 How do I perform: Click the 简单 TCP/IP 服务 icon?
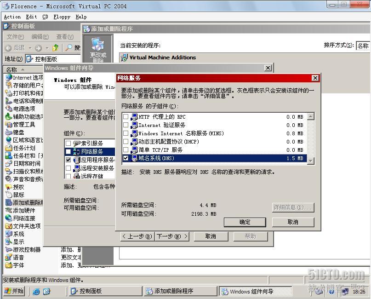coord(134,149)
